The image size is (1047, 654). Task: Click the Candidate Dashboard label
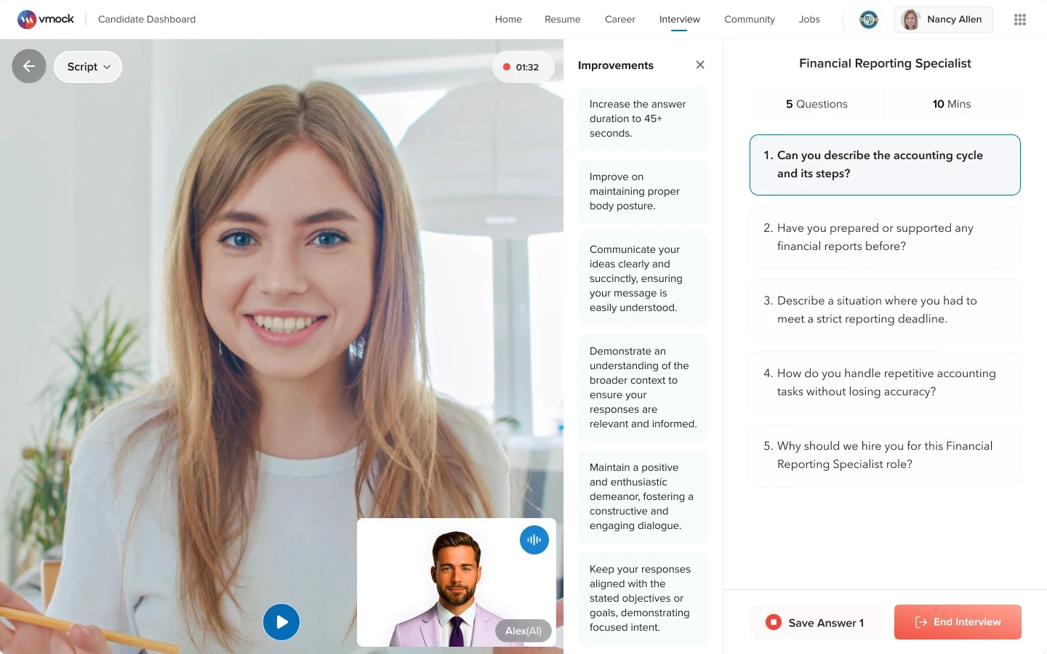[147, 20]
